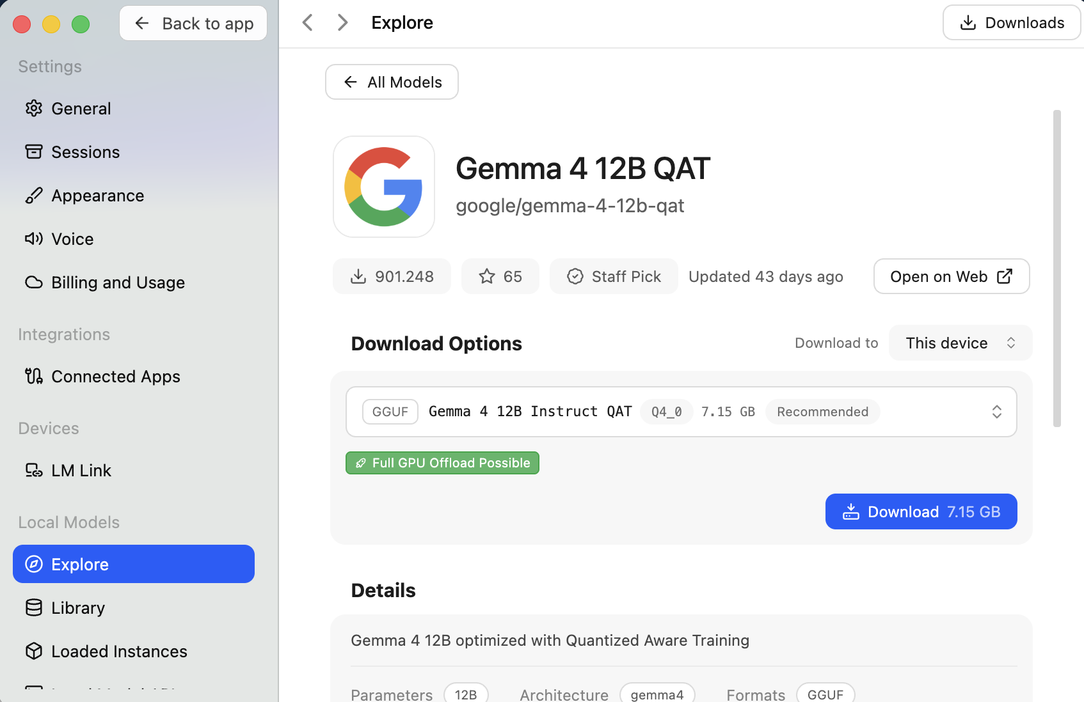This screenshot has height=702, width=1084.
Task: Open General settings
Action: coord(134,109)
